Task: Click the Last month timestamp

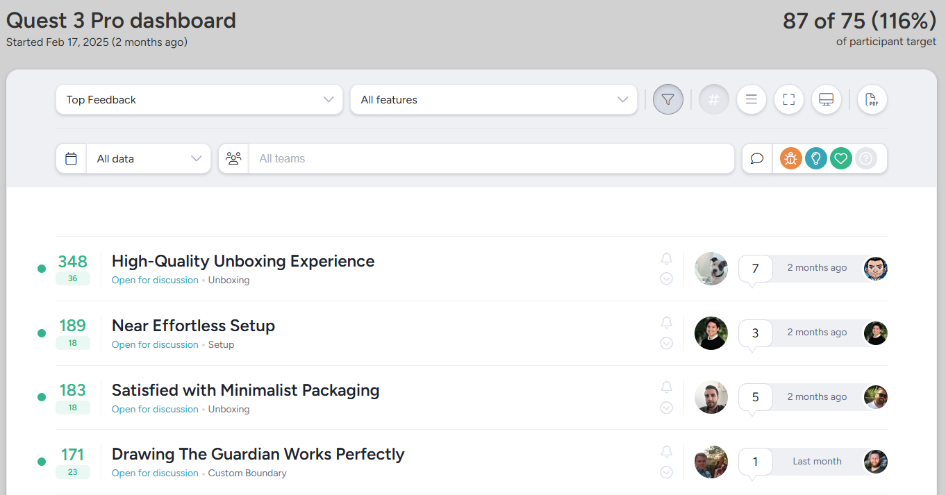Action: 817,461
